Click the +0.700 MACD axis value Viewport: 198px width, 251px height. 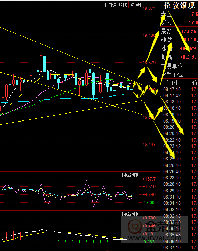[x=149, y=218]
